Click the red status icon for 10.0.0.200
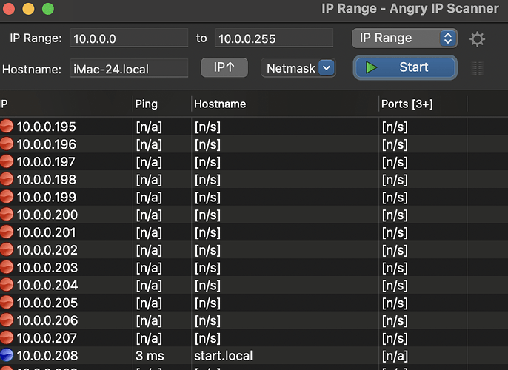The height and width of the screenshot is (370, 508). [7, 215]
